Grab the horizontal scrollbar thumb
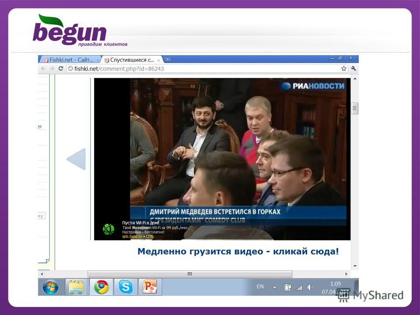Viewport: 420px width, 315px height. tap(190, 274)
